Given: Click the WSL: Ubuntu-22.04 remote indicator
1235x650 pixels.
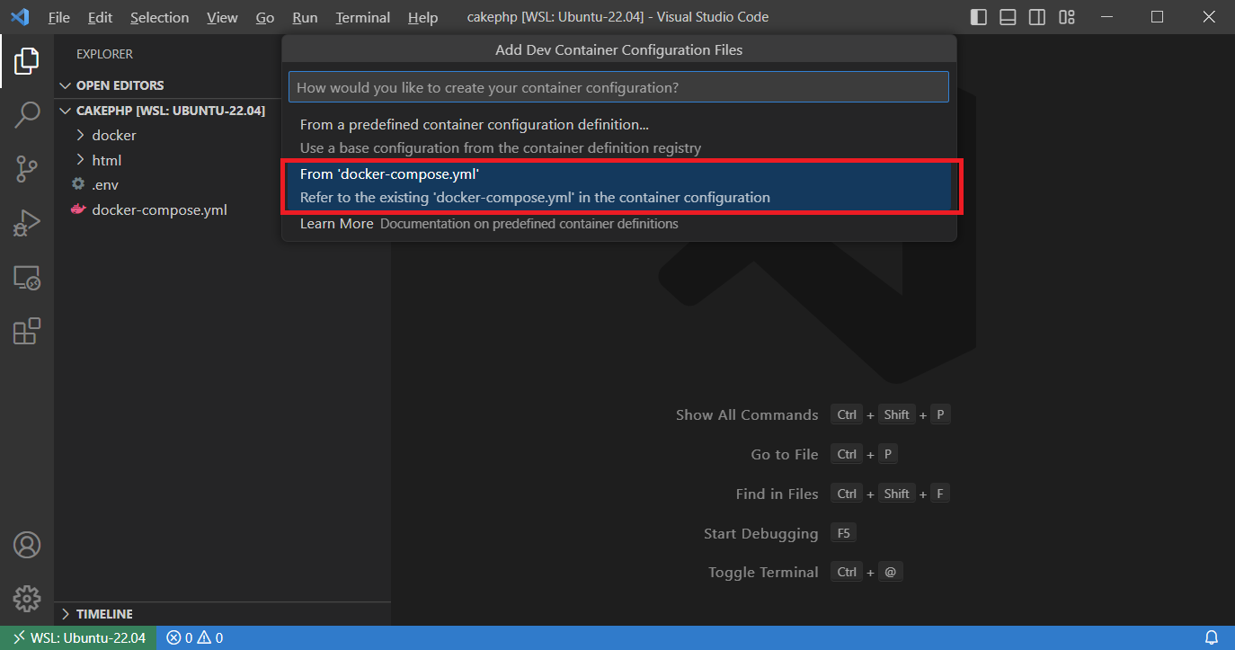Looking at the screenshot, I should [77, 637].
